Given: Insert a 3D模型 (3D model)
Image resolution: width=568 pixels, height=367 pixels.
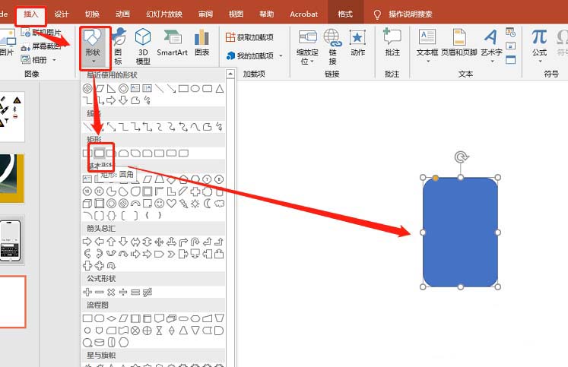Looking at the screenshot, I should pos(143,46).
